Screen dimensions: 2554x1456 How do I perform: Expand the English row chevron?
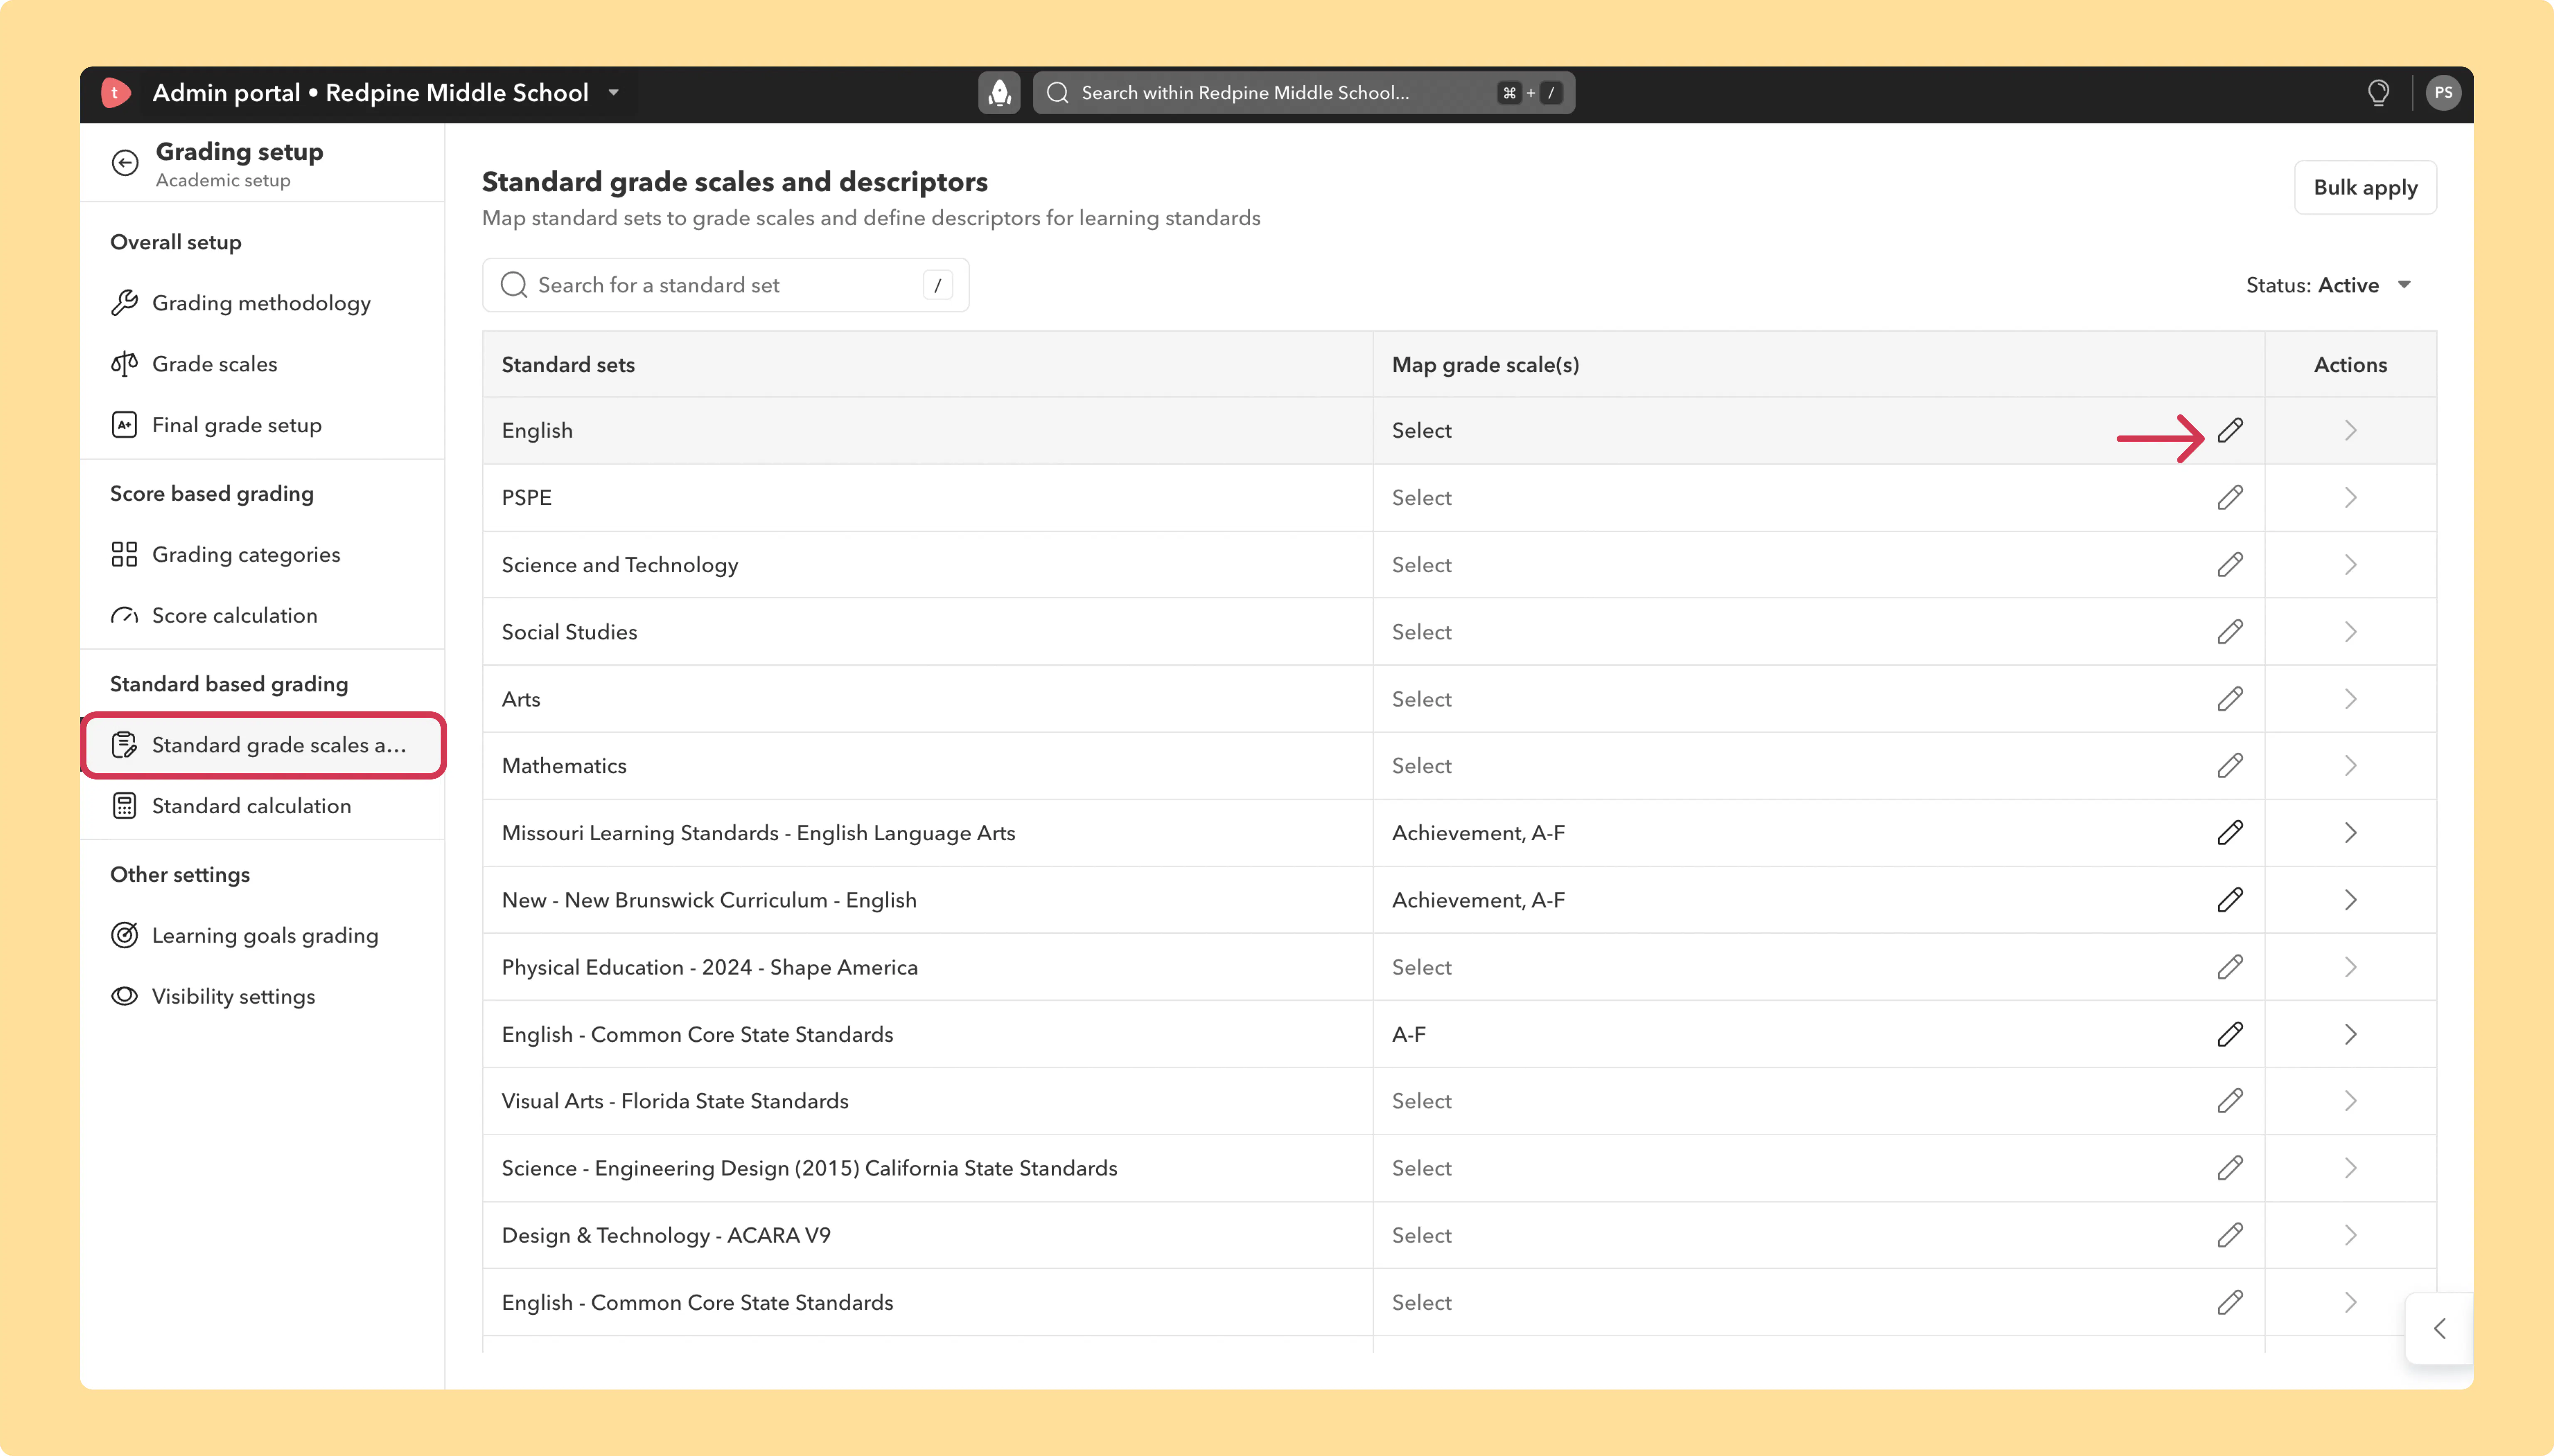click(x=2350, y=430)
